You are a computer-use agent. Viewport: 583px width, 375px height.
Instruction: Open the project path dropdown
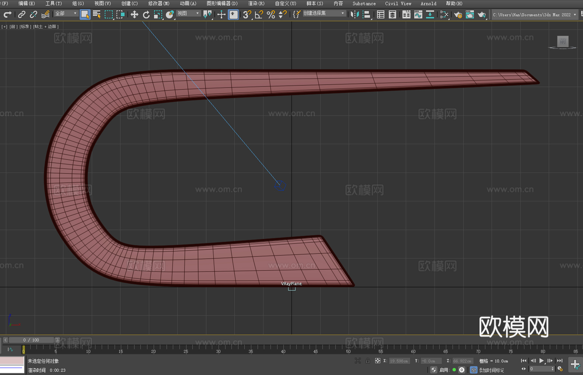click(535, 15)
